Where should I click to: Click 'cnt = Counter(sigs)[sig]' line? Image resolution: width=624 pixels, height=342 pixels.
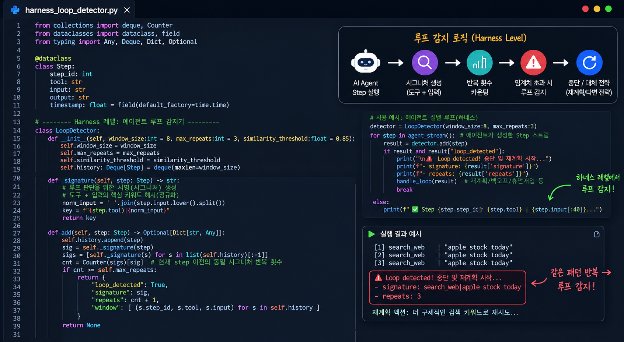point(102,262)
